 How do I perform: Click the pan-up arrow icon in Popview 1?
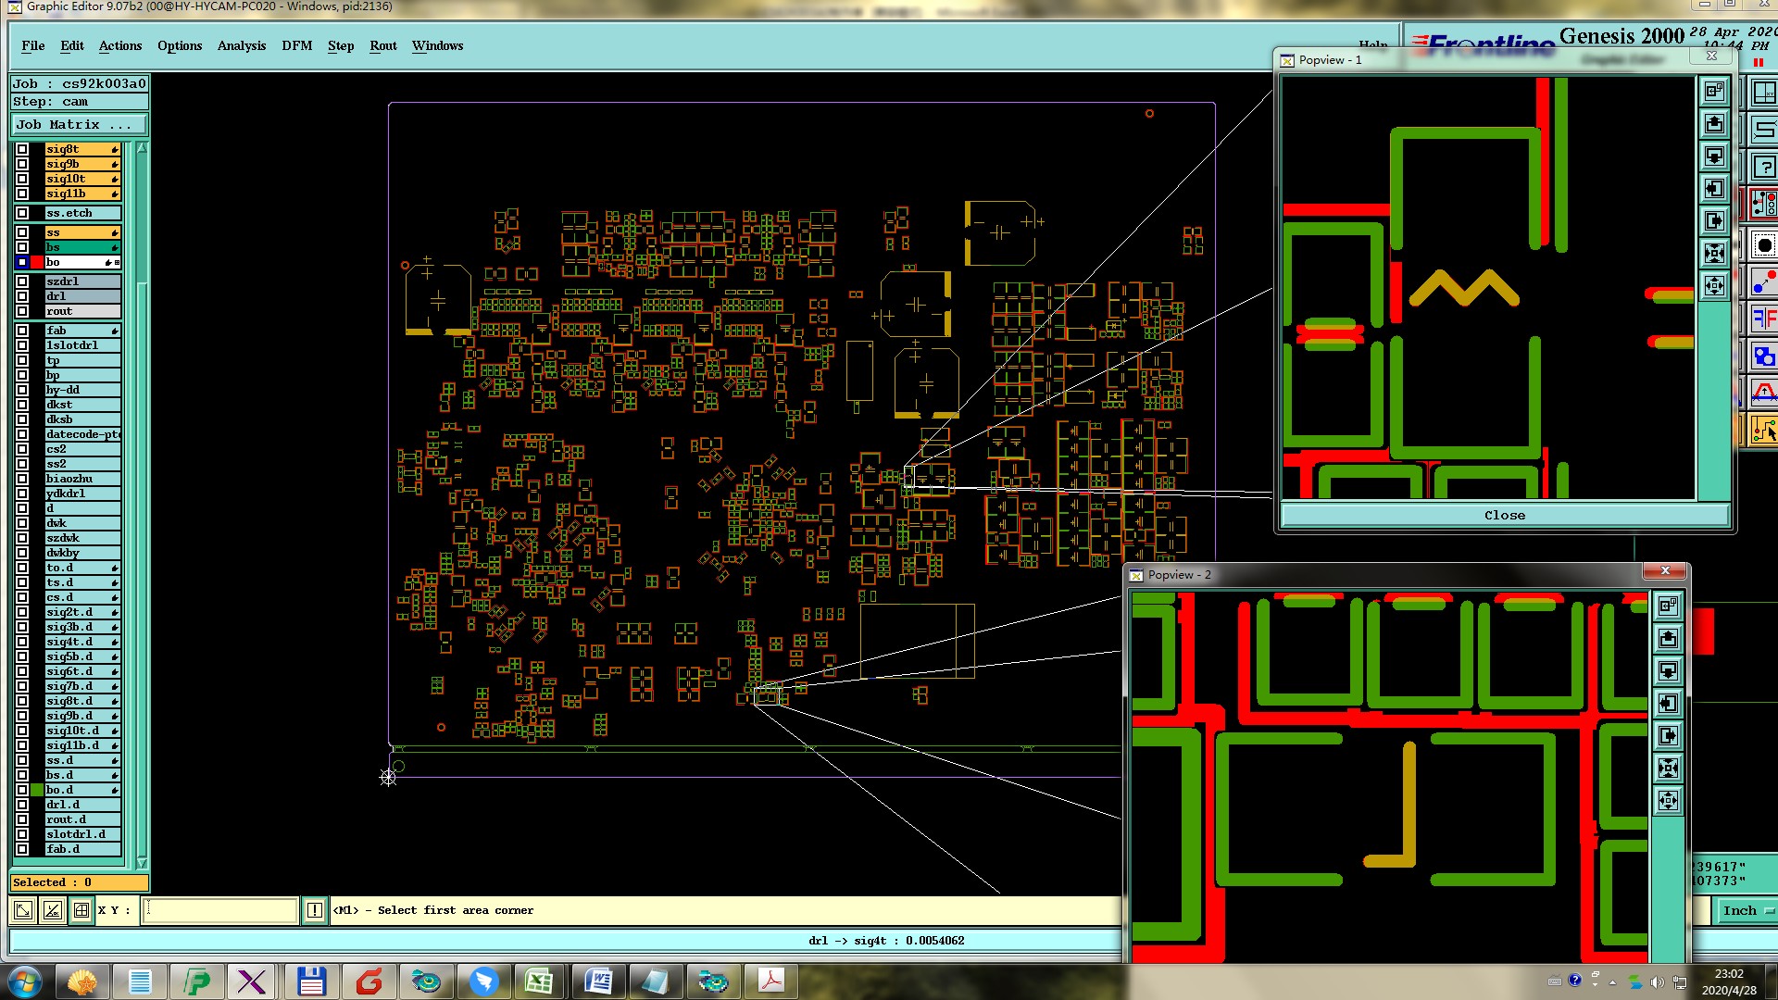(1714, 124)
